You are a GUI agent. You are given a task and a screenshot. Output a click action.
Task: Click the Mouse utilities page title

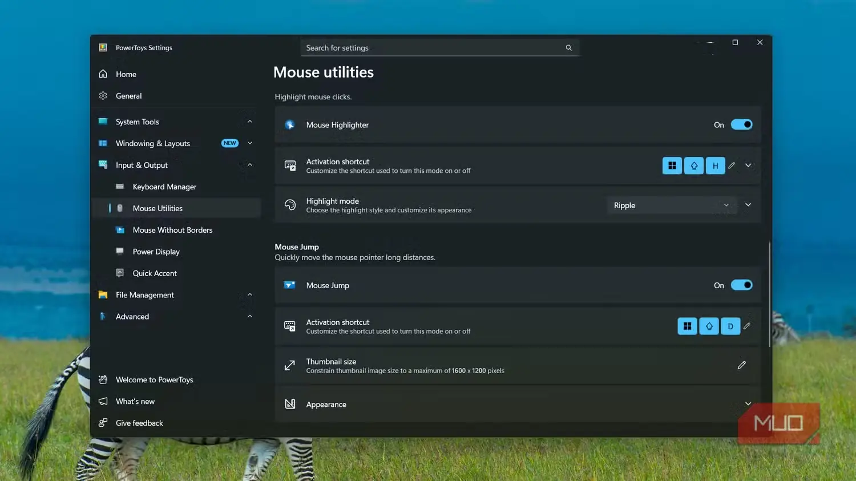pos(324,72)
